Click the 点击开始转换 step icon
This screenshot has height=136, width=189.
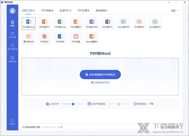coord(89,104)
